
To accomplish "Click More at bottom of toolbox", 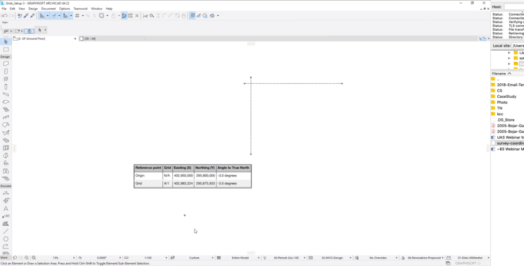I will pyautogui.click(x=4, y=257).
